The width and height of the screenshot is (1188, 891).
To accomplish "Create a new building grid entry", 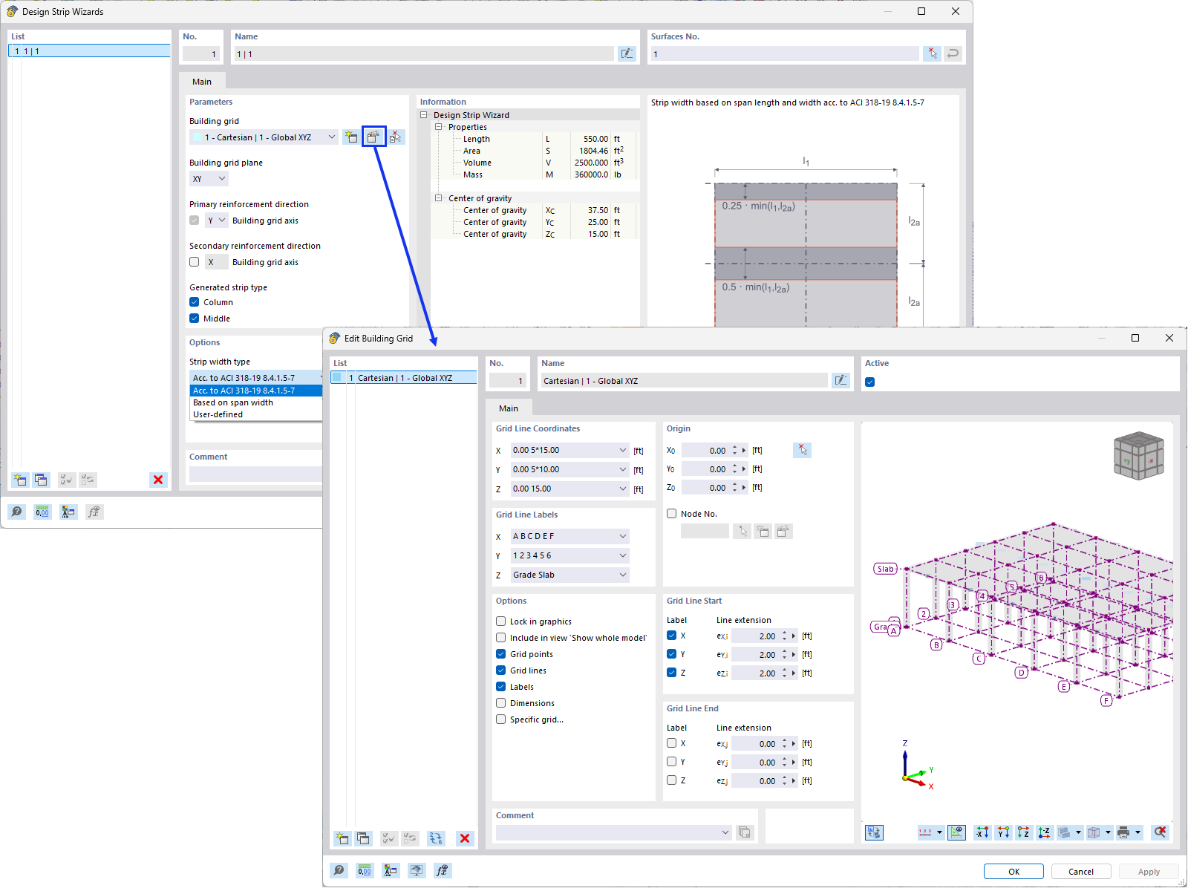I will click(x=342, y=838).
